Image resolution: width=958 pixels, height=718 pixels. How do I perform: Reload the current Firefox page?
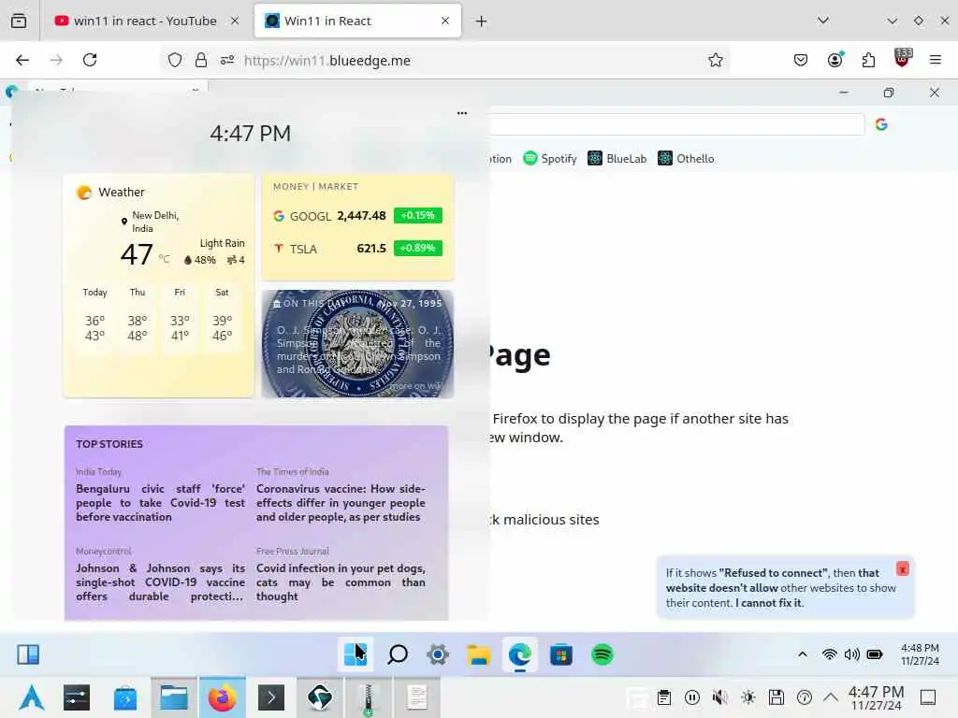point(90,60)
